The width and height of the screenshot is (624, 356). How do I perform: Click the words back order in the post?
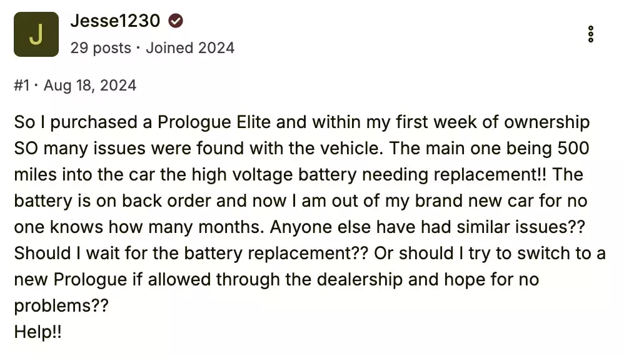(x=166, y=200)
